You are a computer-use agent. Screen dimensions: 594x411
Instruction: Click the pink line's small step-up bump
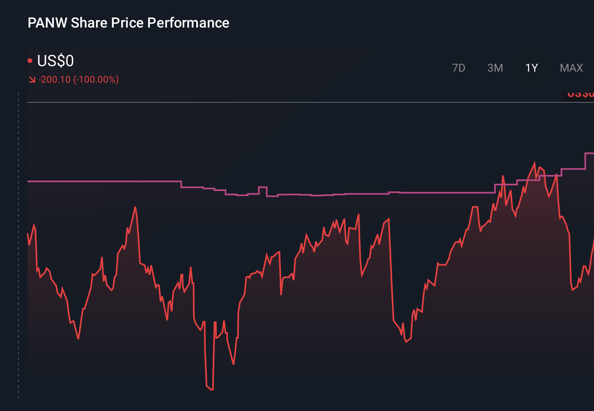click(x=263, y=186)
